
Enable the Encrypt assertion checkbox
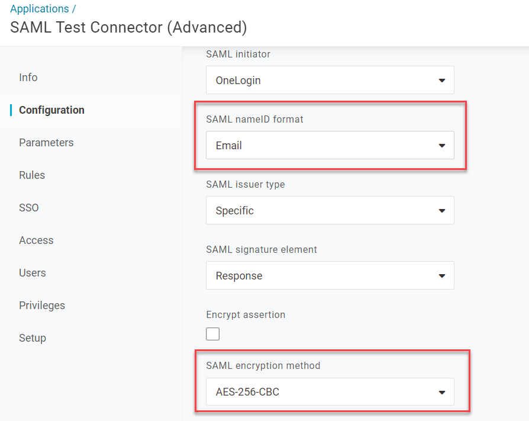212,333
